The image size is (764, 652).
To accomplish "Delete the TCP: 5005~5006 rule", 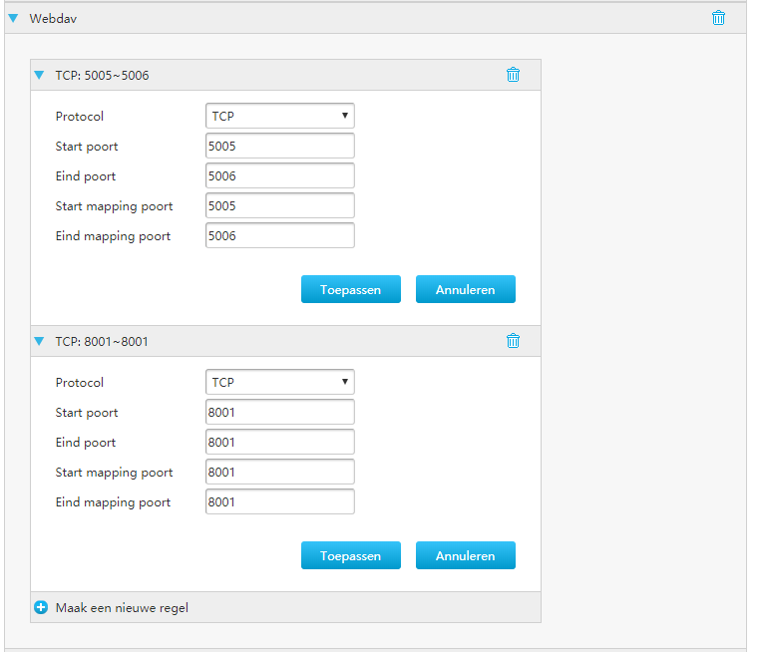I will pyautogui.click(x=513, y=75).
